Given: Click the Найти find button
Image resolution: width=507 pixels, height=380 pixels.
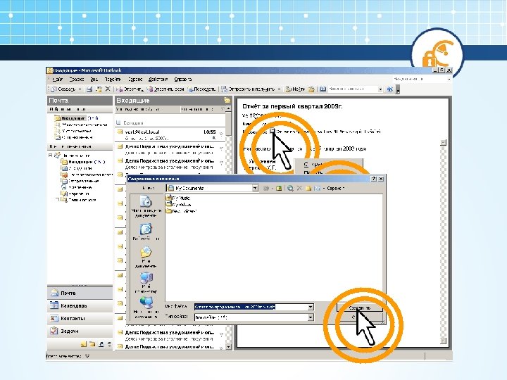Looking at the screenshot, I should click(x=295, y=89).
